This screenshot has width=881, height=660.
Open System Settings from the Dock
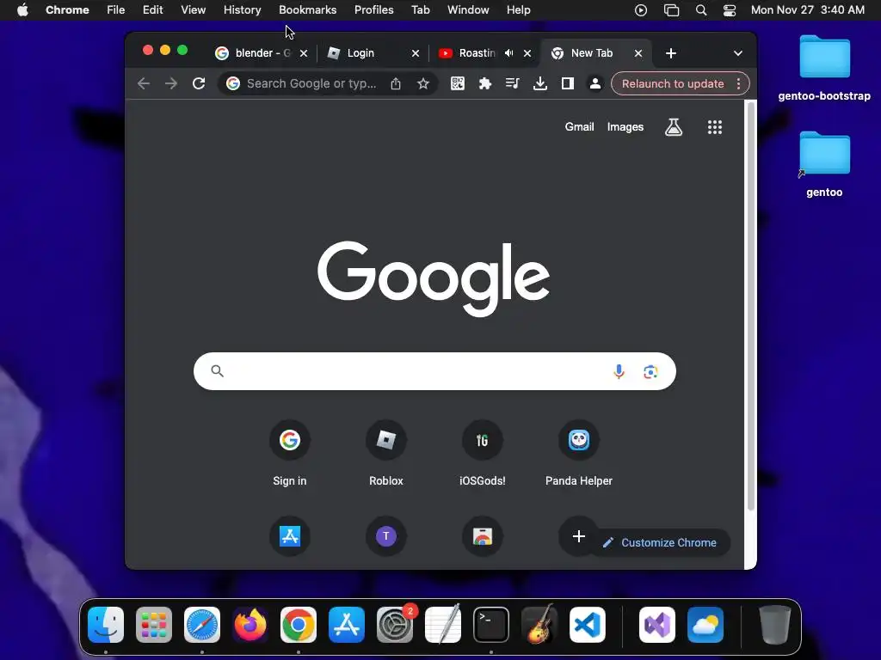395,625
